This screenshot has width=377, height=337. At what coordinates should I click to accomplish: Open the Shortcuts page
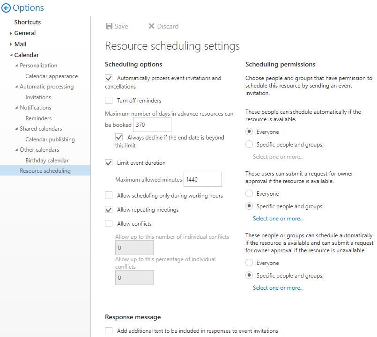pos(27,22)
